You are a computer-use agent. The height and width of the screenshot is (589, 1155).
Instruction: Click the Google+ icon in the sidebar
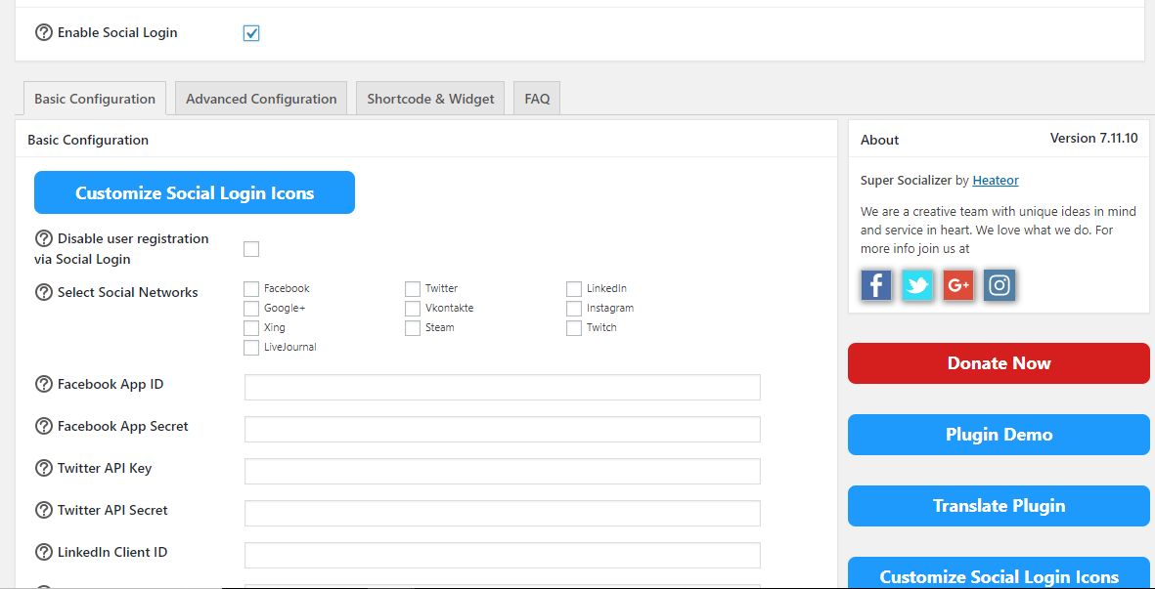(958, 284)
